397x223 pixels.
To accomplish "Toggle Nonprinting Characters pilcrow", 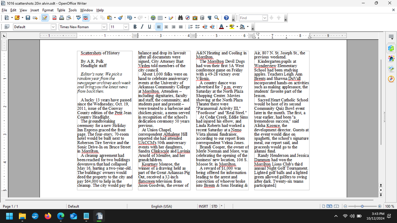I will coord(210,18).
